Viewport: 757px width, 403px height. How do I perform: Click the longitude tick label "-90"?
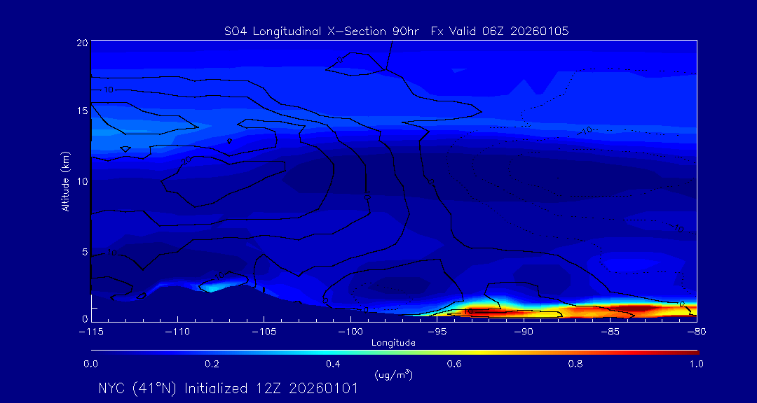tap(524, 332)
